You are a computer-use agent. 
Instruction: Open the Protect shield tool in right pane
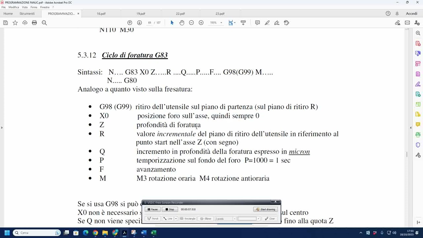tap(418, 145)
